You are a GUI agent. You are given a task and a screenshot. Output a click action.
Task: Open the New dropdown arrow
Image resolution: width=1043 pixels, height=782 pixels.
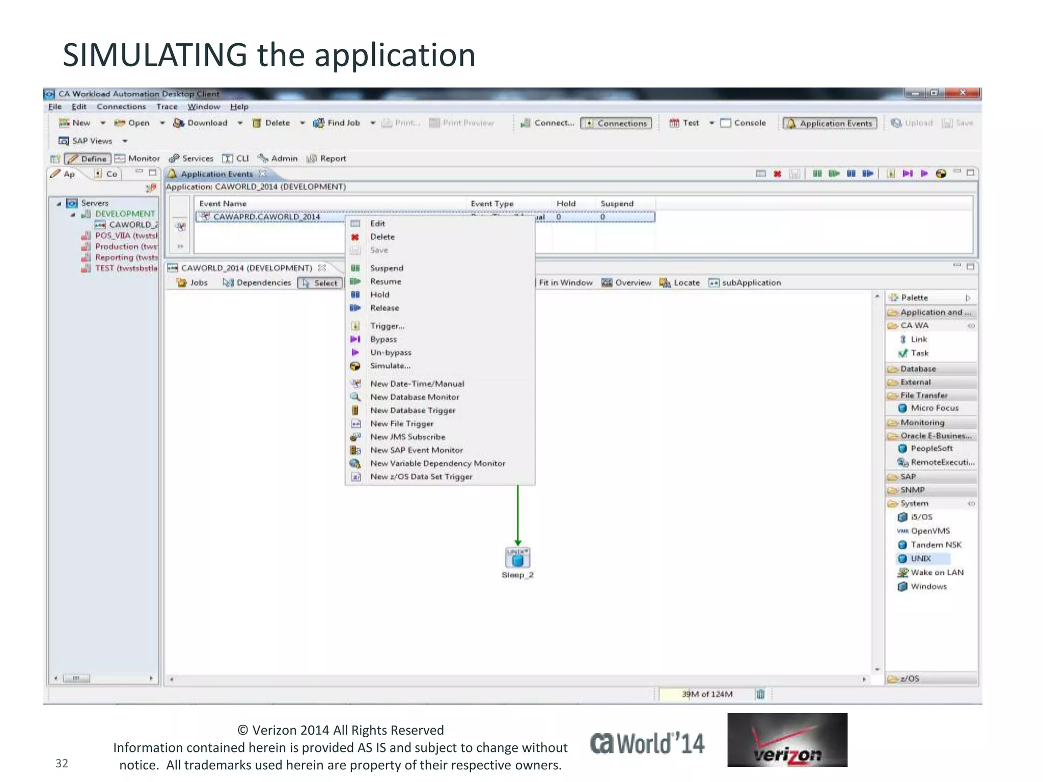[x=102, y=123]
